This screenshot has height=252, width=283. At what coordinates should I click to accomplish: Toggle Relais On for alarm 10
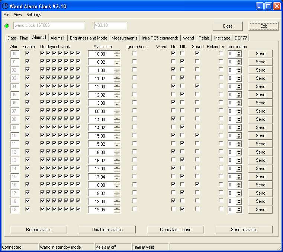(221, 135)
